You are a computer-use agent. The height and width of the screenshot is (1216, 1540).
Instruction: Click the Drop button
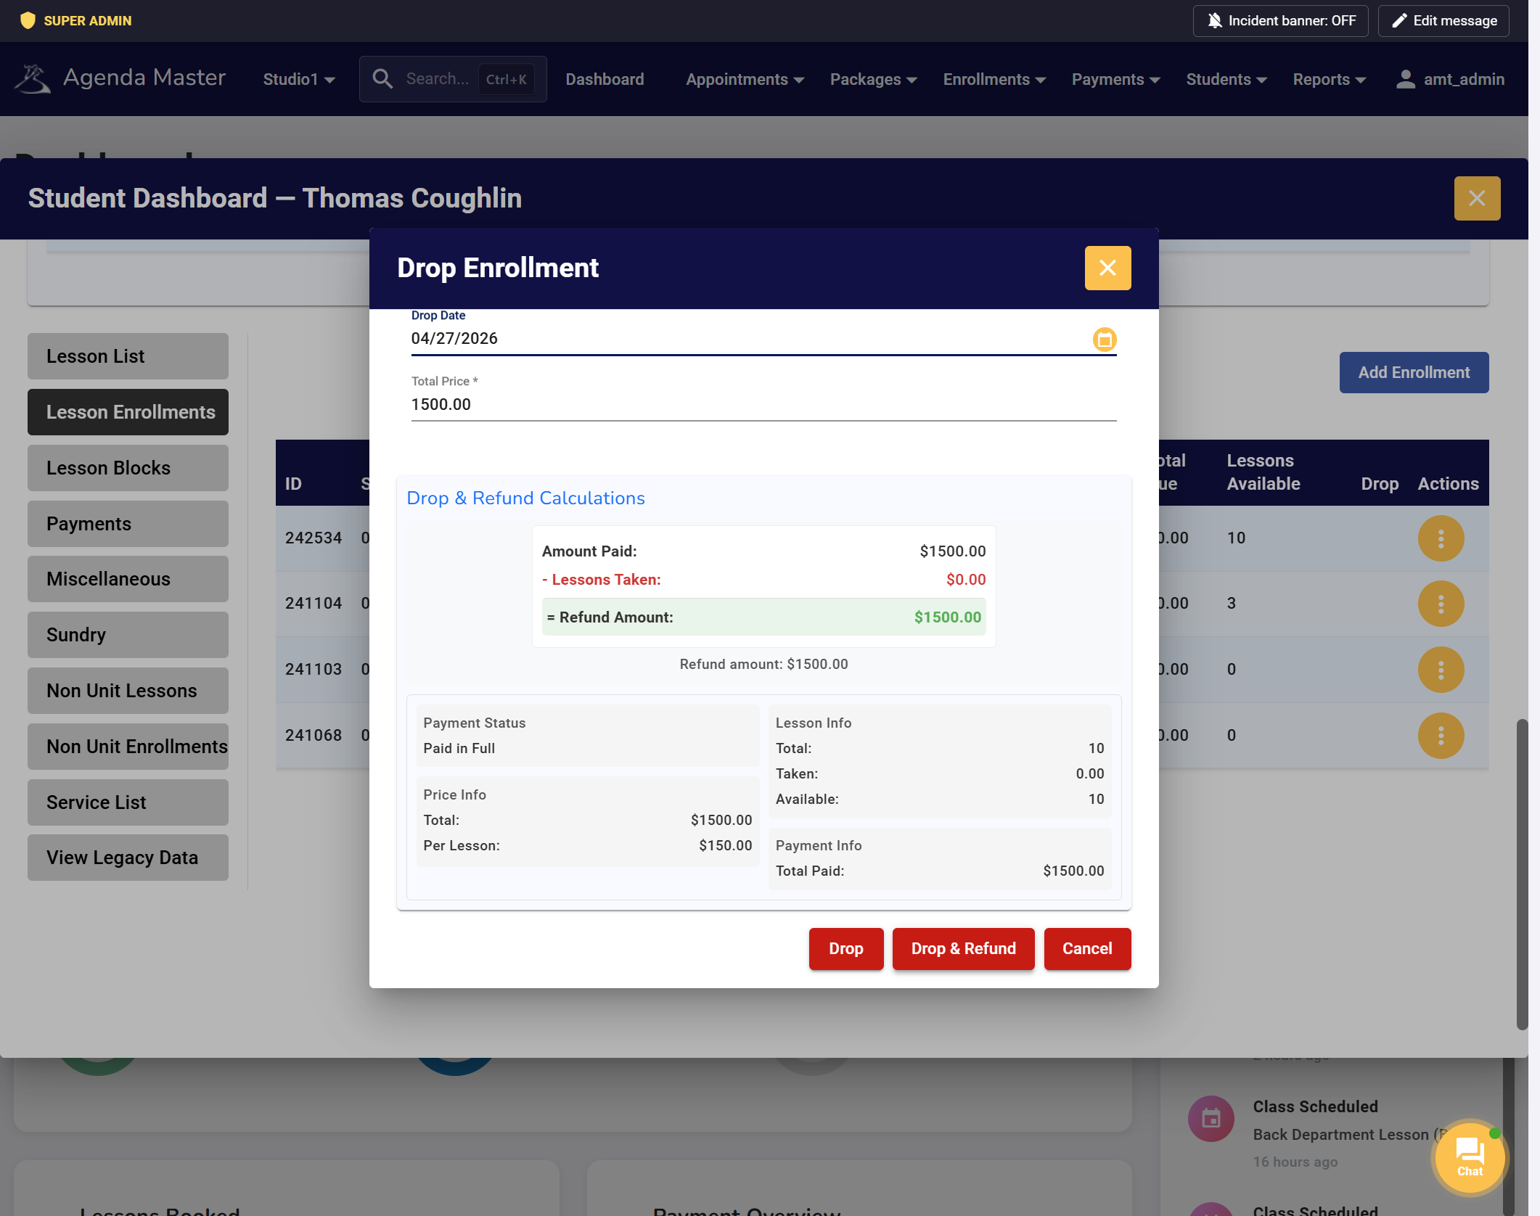(x=845, y=949)
